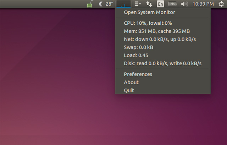Screen dimensions: 227x145
Task: Expand the list indicator dropdown
Action: (138, 4)
